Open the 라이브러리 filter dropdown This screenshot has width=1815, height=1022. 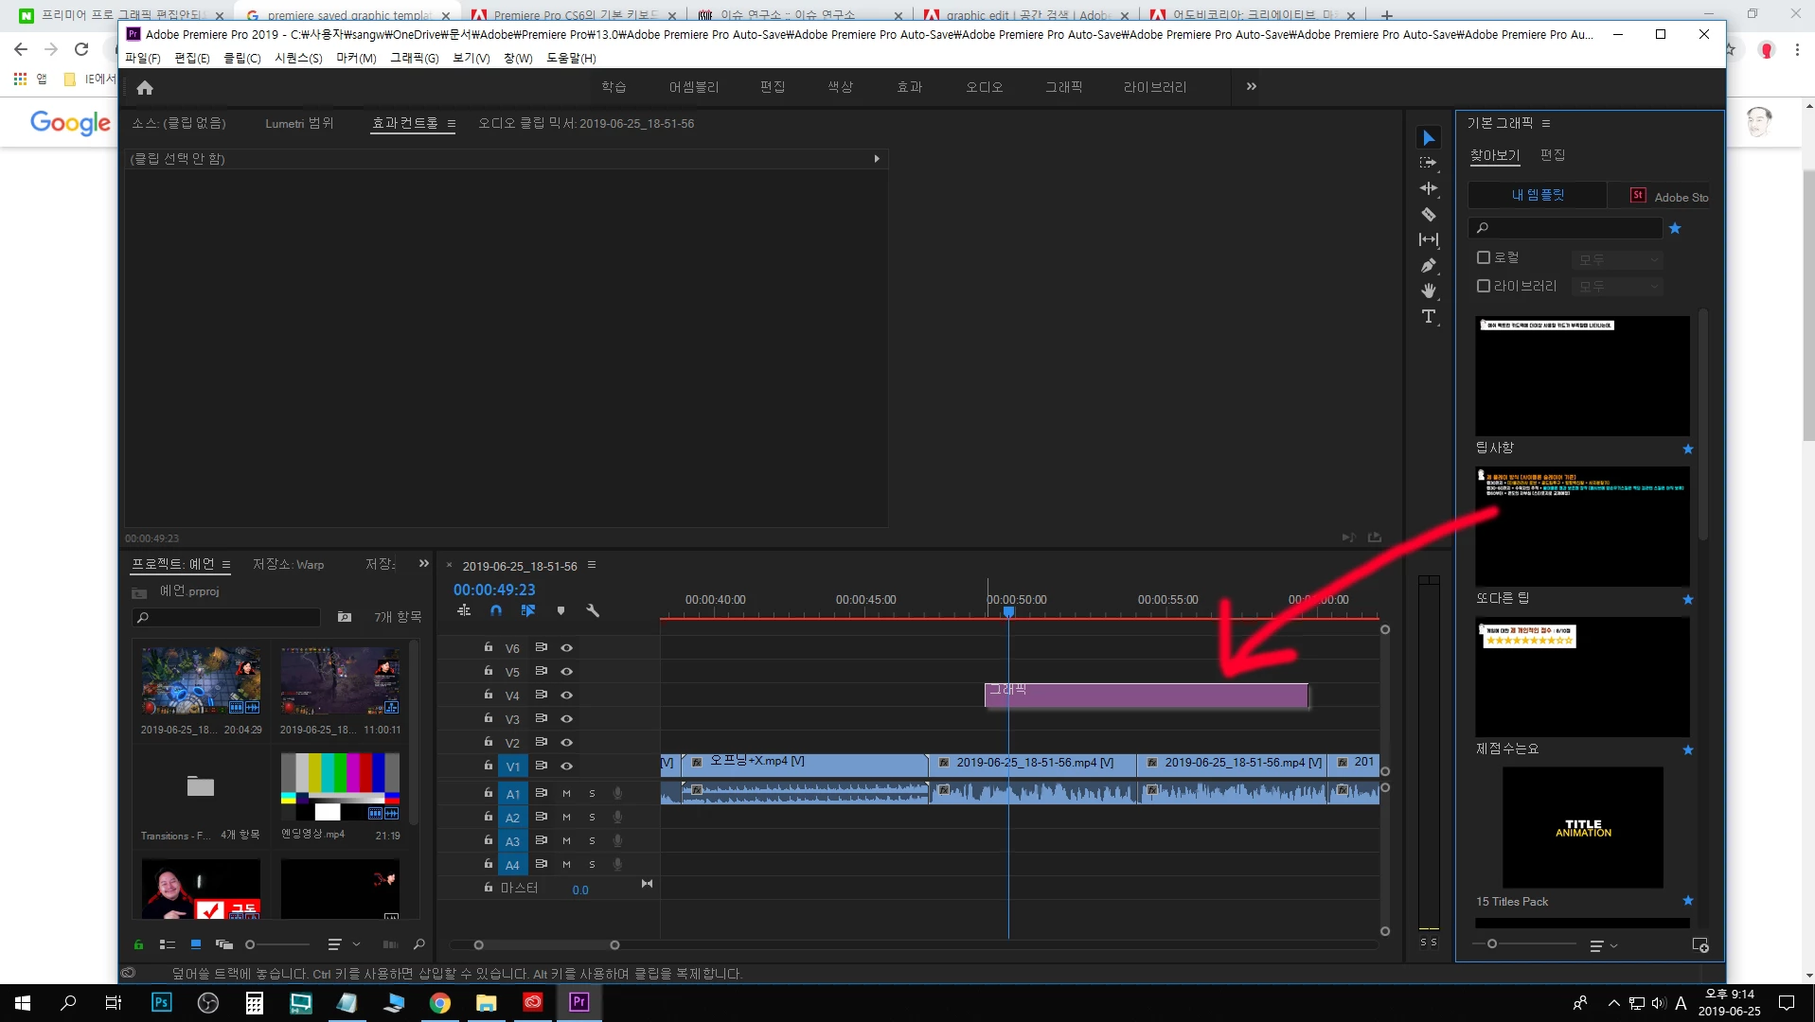point(1617,286)
